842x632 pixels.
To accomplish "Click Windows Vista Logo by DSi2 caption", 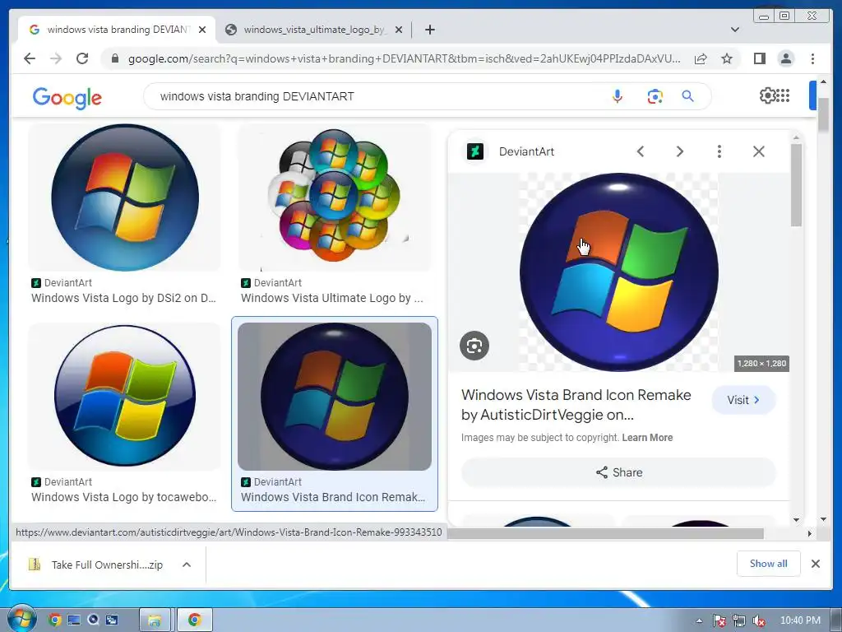I will pos(123,298).
